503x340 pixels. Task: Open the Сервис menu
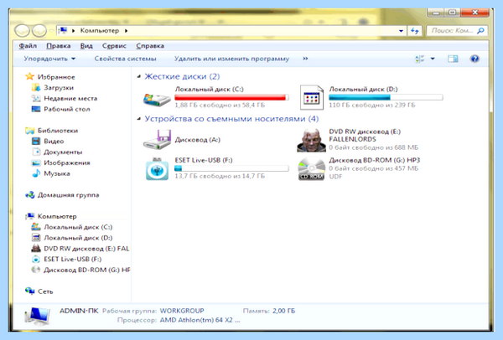[114, 46]
